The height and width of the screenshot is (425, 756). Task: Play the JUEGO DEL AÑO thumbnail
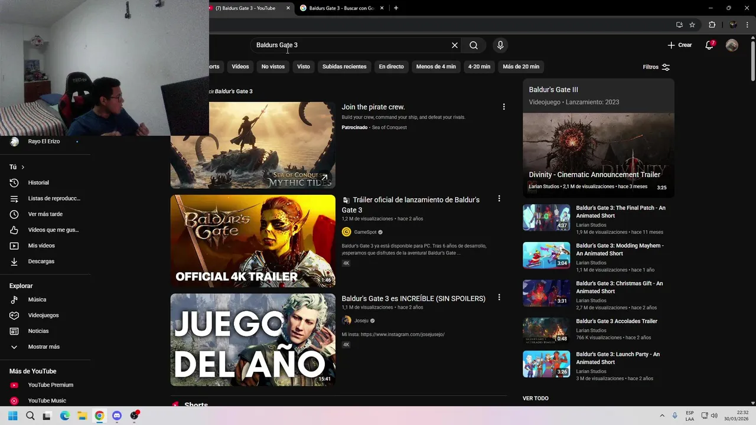tap(253, 340)
